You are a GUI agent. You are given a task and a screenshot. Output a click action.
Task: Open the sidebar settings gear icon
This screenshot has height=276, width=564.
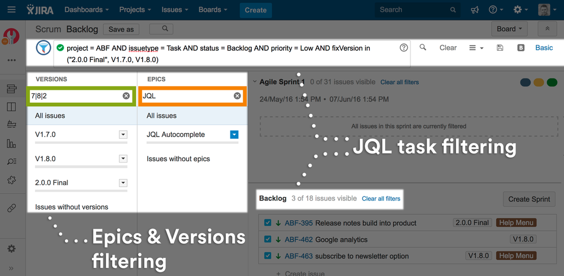click(x=11, y=249)
